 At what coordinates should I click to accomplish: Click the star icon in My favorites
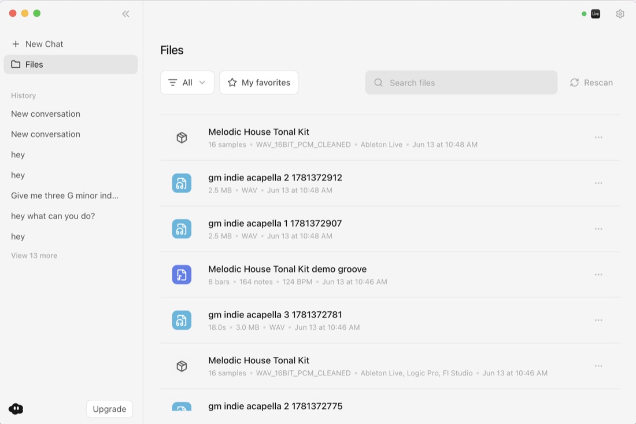click(x=232, y=82)
